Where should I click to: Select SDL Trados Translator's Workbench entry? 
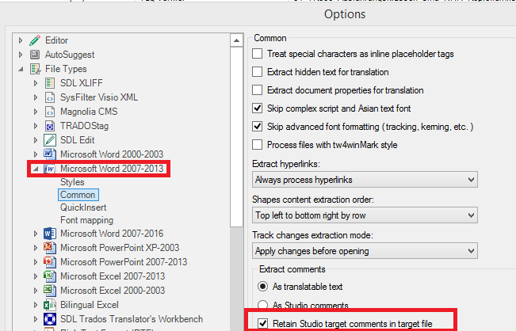pos(132,319)
